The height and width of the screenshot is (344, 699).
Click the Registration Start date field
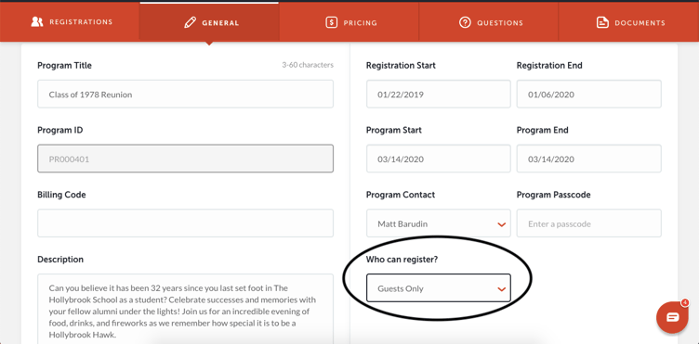click(439, 95)
